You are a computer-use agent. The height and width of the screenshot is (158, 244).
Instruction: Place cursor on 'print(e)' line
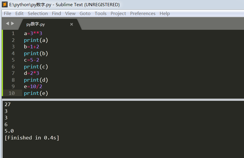click(36, 93)
